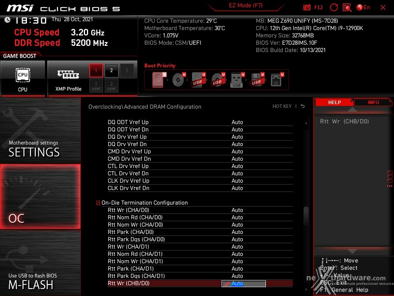Image resolution: width=394 pixels, height=296 pixels.
Task: Select Rtt Park (CHA/D0) setting
Action: [x=200, y=232]
